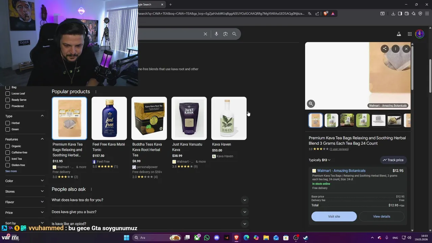This screenshot has height=243, width=432.
Task: Open the three-dot menu on the product panel
Action: point(395,49)
